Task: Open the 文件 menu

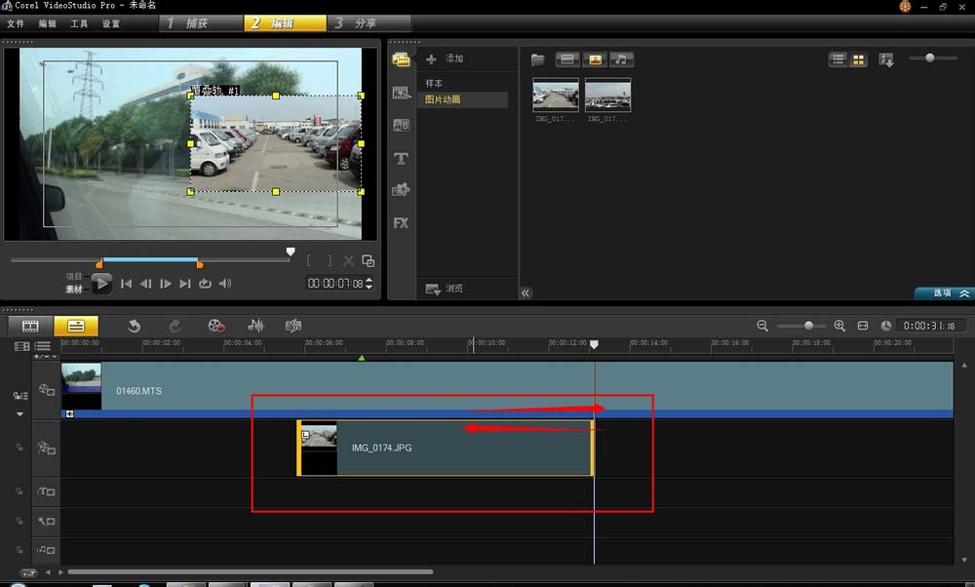Action: tap(16, 23)
